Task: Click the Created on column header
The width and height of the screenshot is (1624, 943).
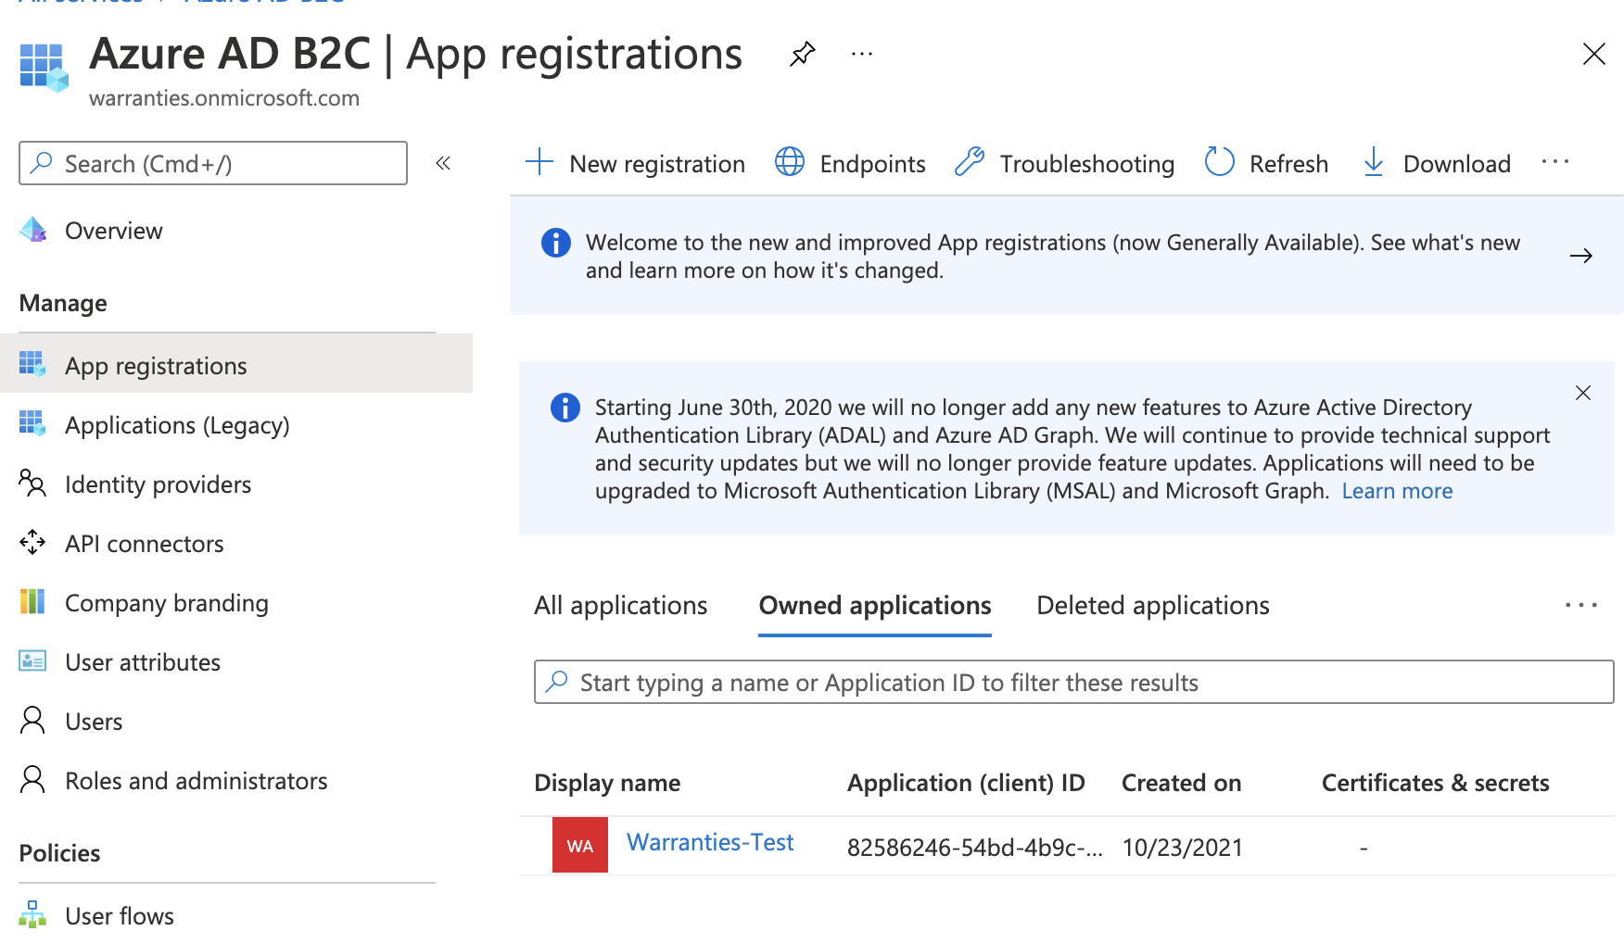Action: click(x=1181, y=784)
